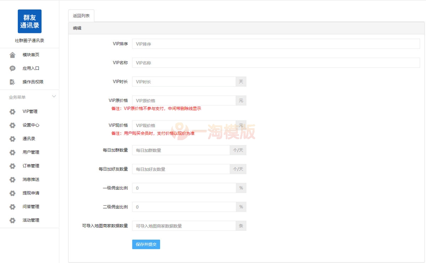Collapse the 业务菜单 section chevron
Image resolution: width=426 pixels, height=263 pixels.
[x=54, y=96]
